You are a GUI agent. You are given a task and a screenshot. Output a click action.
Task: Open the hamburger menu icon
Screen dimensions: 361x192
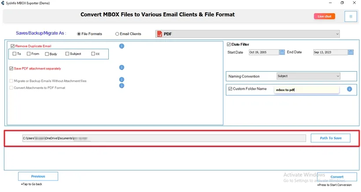[350, 17]
